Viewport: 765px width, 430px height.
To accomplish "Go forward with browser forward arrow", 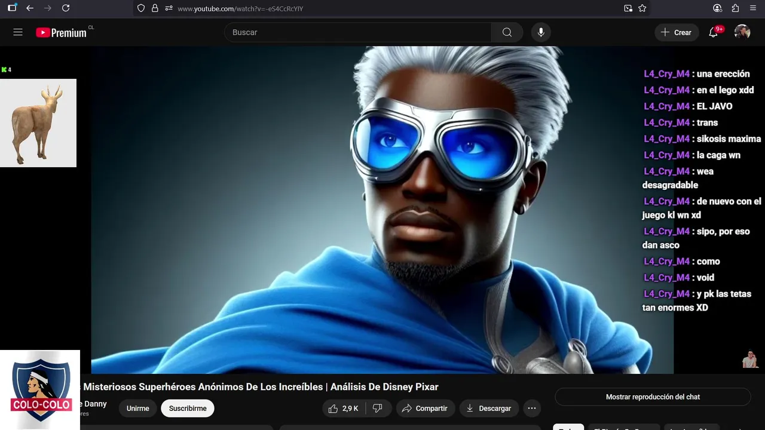I will [48, 8].
